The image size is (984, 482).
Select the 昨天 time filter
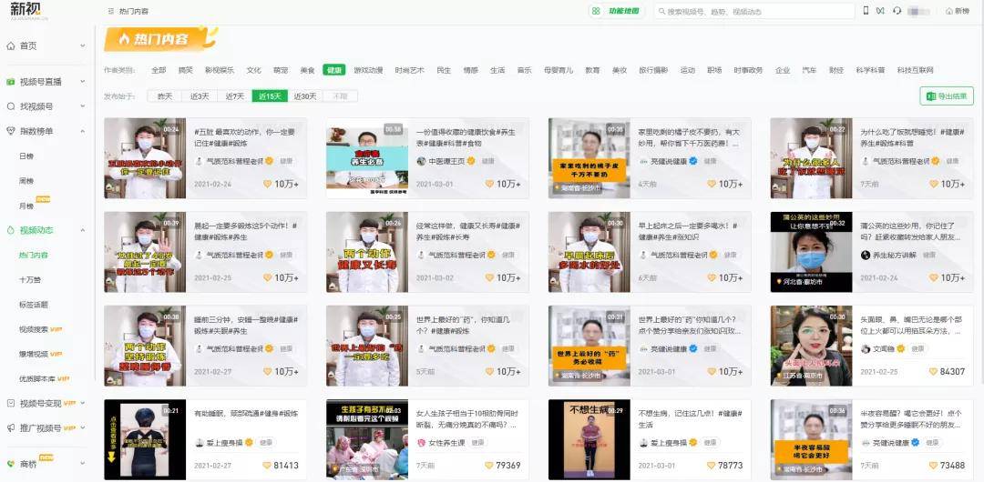point(165,96)
